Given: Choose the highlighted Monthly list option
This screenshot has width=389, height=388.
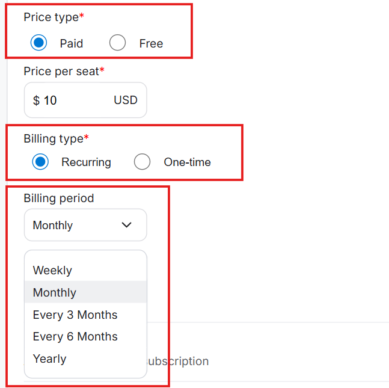Looking at the screenshot, I should [x=55, y=292].
